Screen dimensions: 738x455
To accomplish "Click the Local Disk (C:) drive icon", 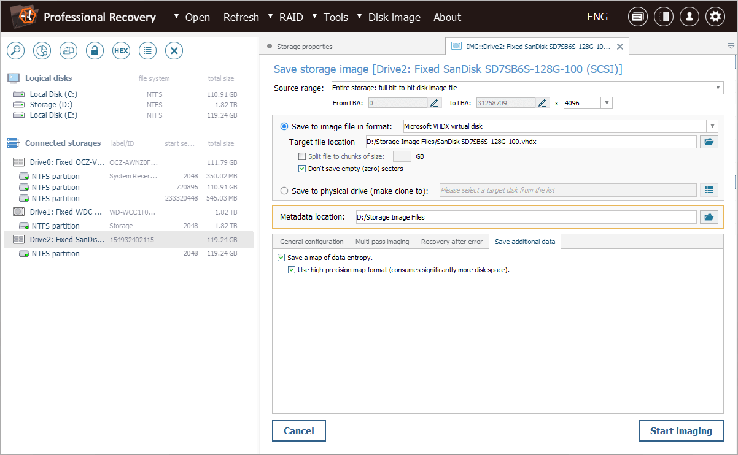I will coord(20,94).
